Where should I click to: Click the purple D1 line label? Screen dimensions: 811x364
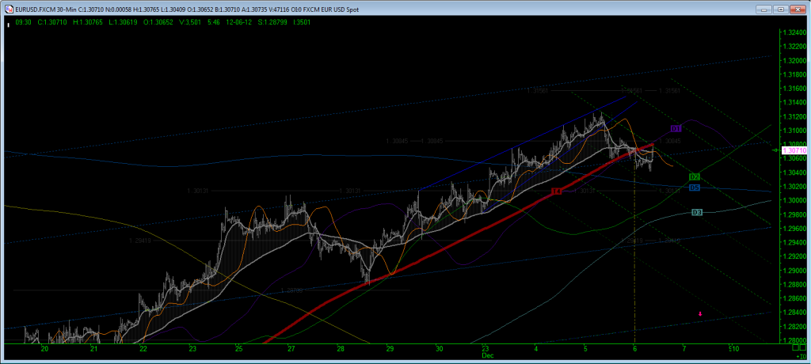pos(676,128)
